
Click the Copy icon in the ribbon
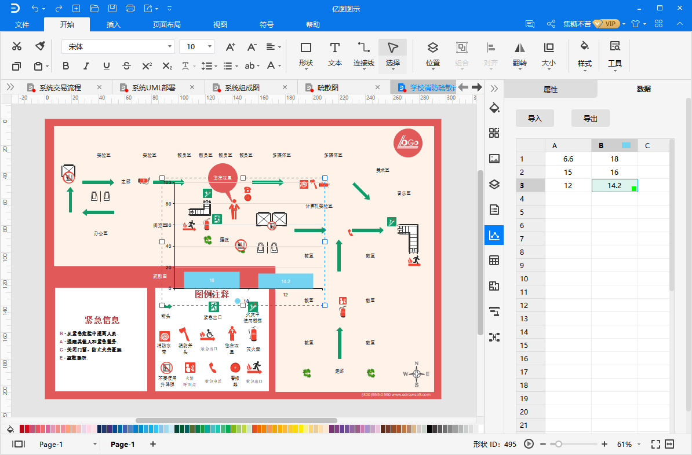[17, 66]
